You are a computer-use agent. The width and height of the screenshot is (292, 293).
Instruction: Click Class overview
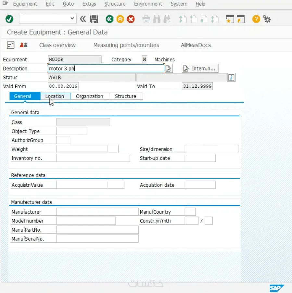tap(57, 45)
